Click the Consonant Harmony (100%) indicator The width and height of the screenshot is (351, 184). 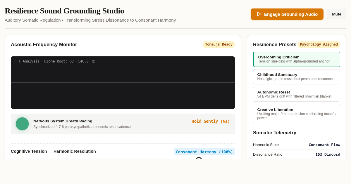click(x=204, y=152)
